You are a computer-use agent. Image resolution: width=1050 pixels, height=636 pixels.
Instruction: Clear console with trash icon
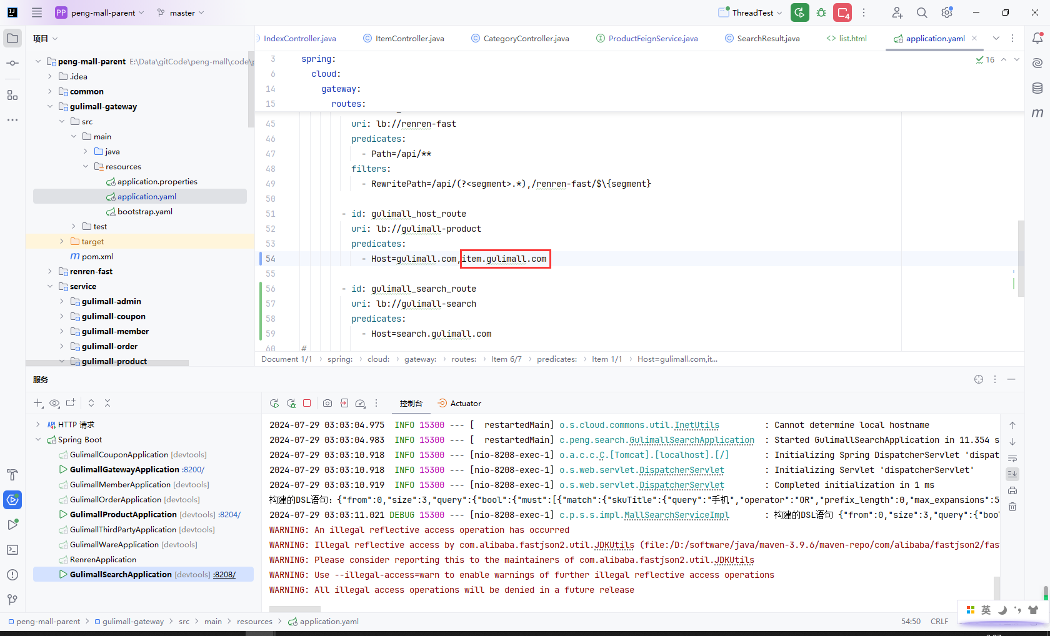pos(1012,507)
